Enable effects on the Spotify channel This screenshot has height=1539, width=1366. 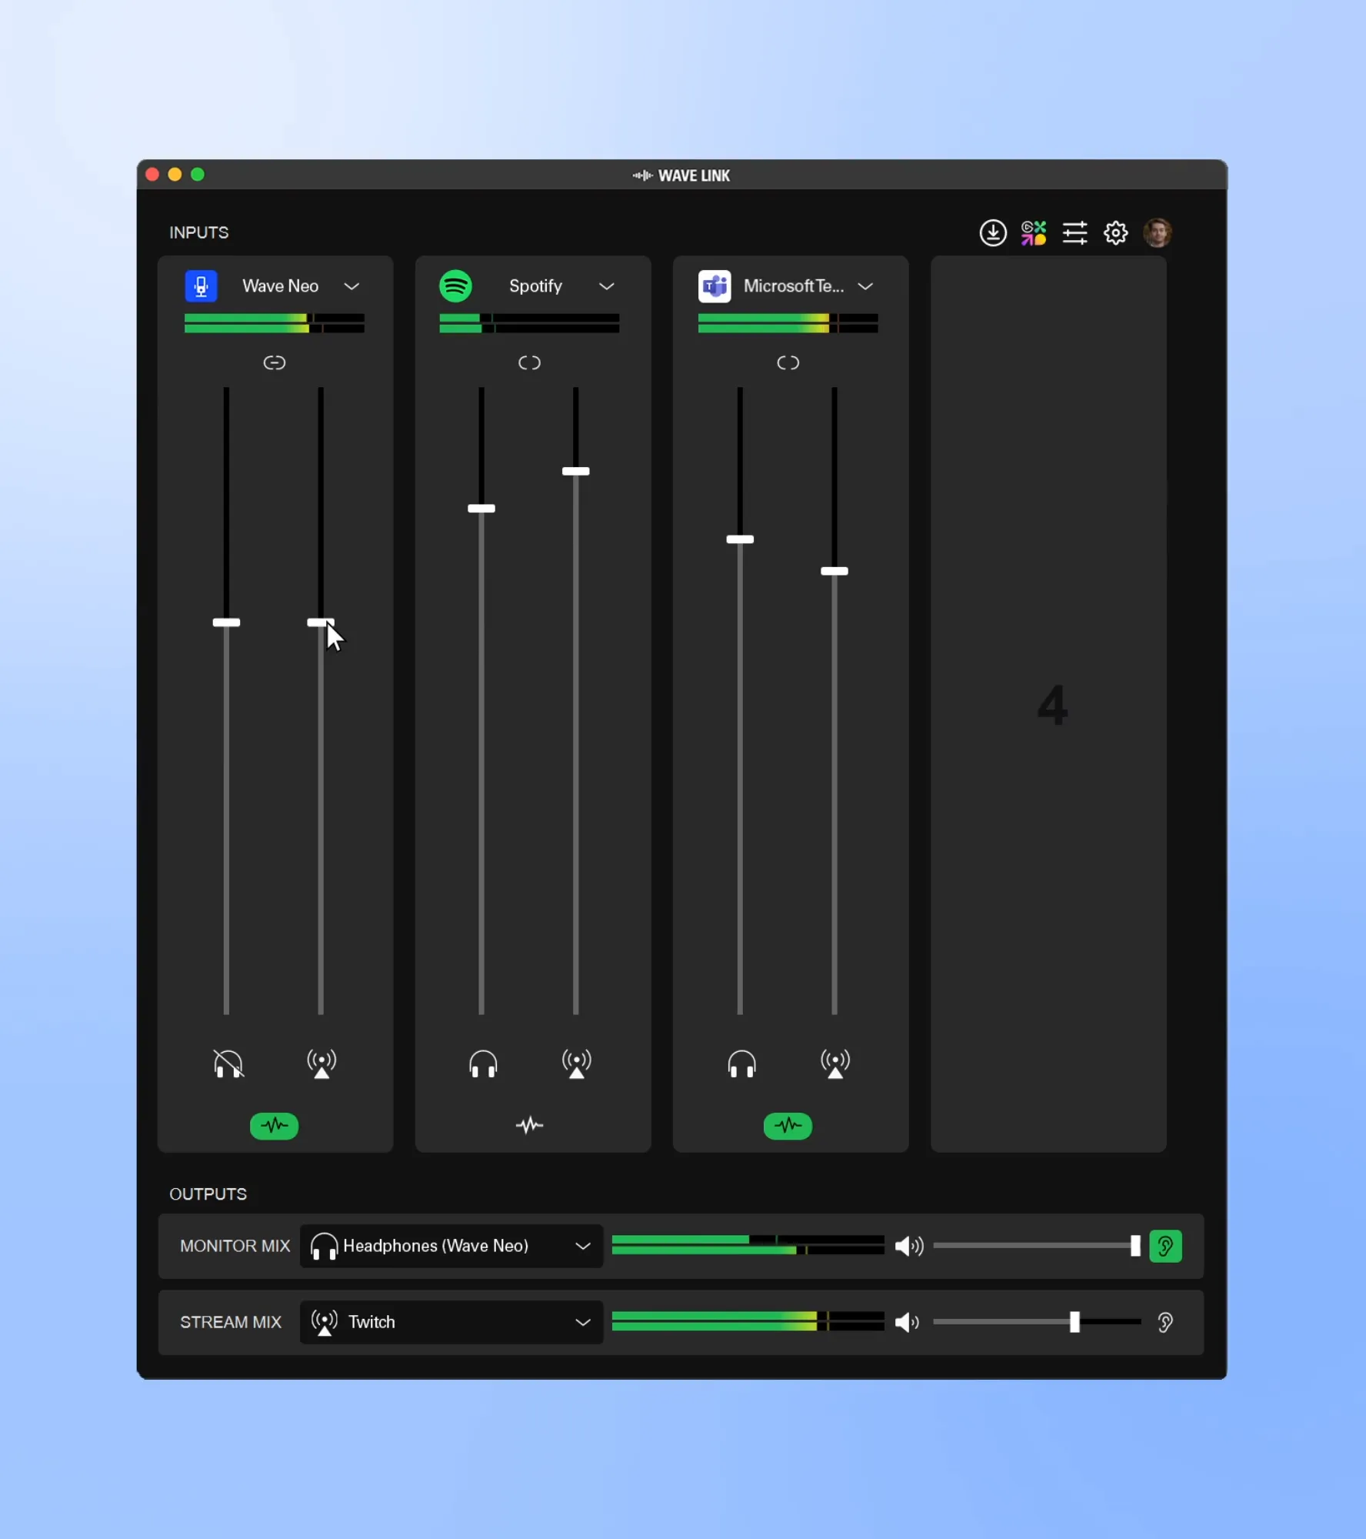tap(529, 1126)
